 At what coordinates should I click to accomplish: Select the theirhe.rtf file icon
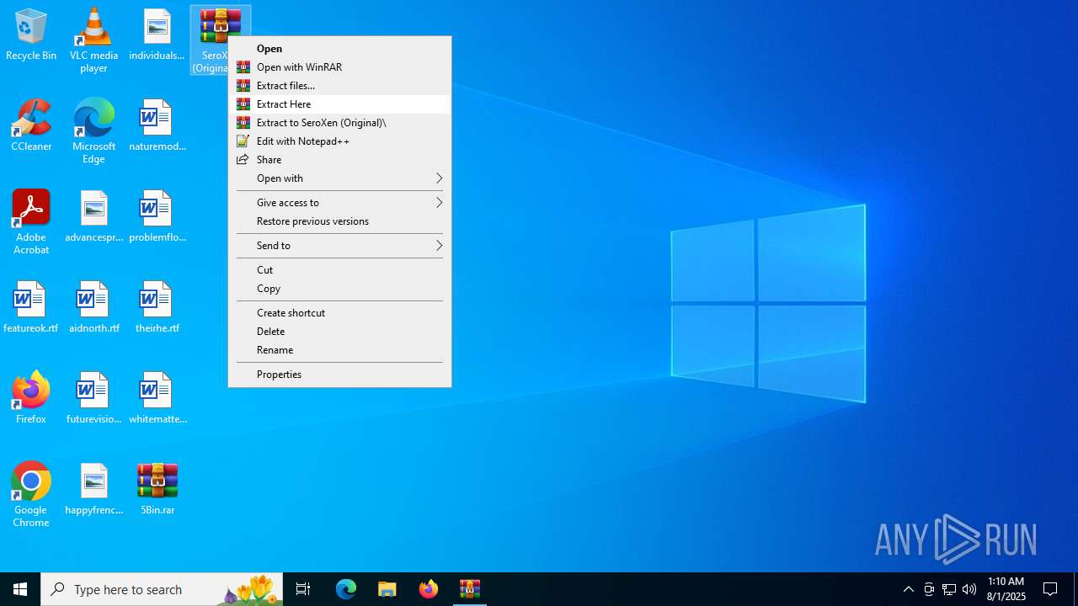coord(157,308)
